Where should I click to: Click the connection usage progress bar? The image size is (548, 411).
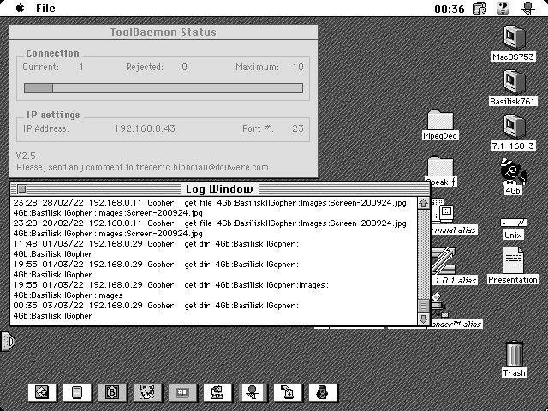click(x=163, y=87)
